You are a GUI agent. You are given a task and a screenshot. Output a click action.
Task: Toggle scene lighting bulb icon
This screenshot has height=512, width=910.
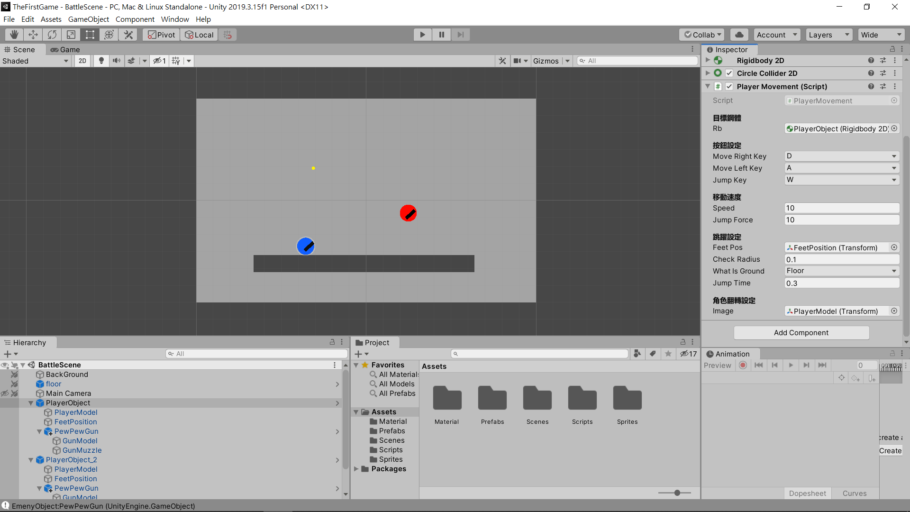tap(101, 61)
